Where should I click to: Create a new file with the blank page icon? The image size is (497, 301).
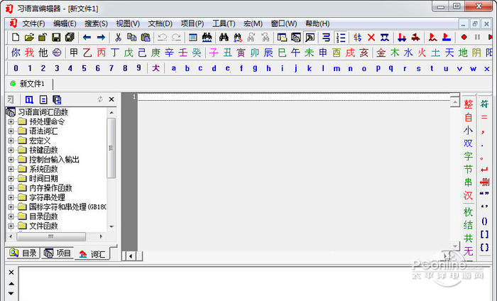pyautogui.click(x=15, y=38)
